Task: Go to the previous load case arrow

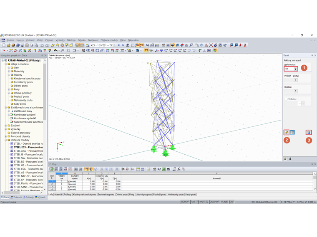Action: pyautogui.click(x=119, y=45)
